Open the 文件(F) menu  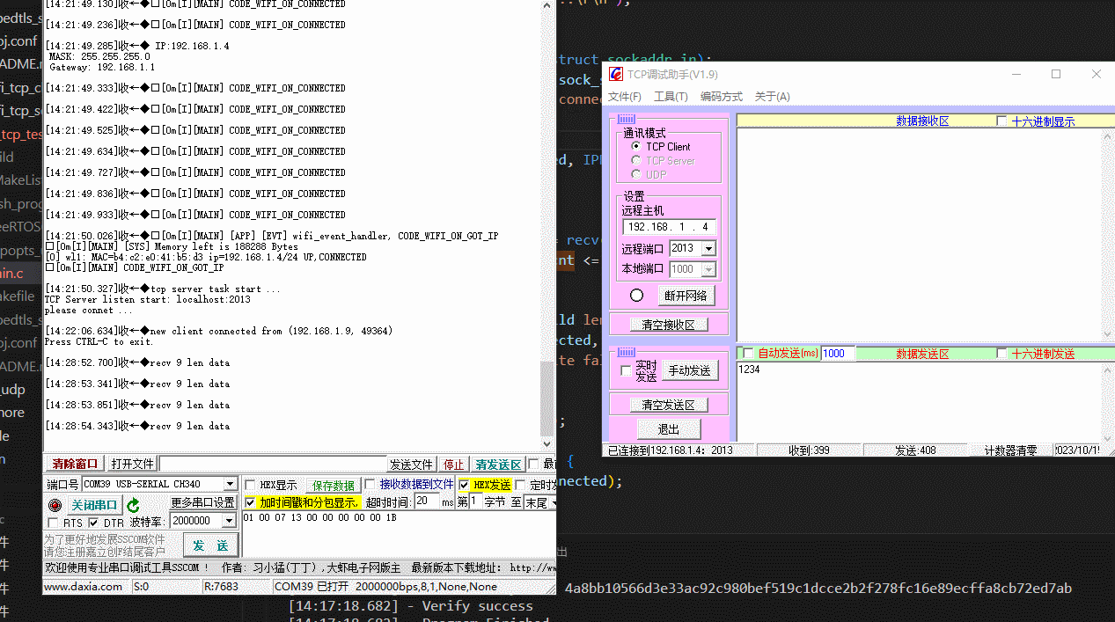click(625, 97)
